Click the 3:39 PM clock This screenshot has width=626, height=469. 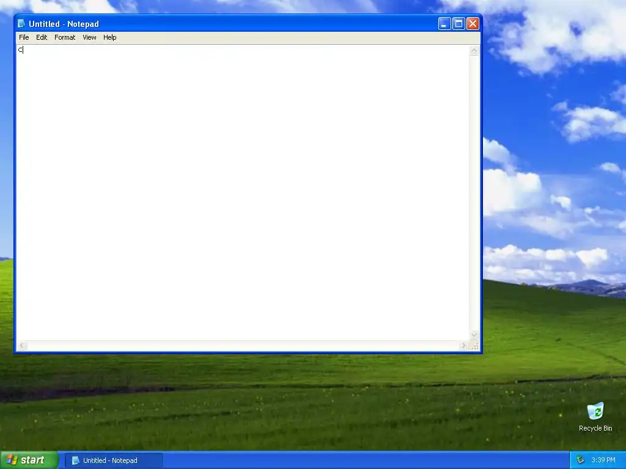603,460
